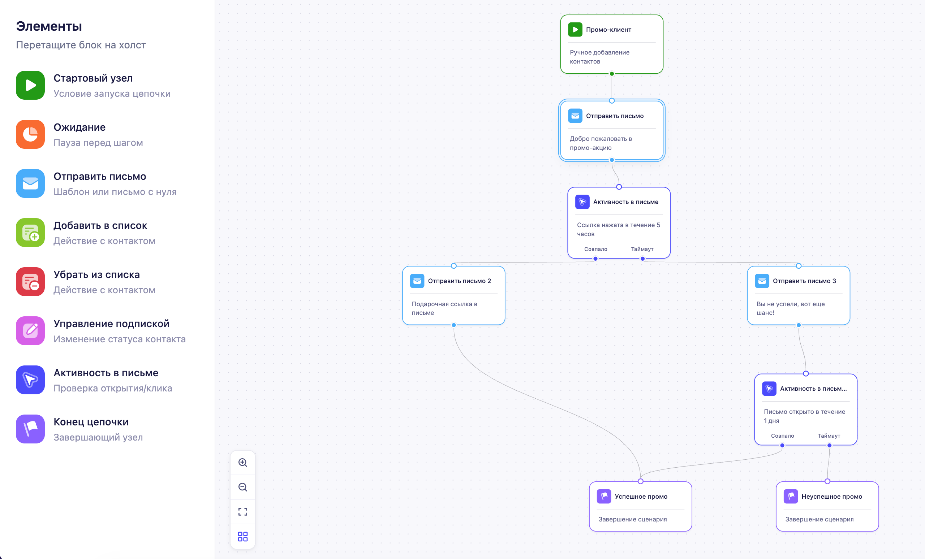Click the Совпало output of 1-day activity node
Screen dimensions: 925x559
coord(782,446)
